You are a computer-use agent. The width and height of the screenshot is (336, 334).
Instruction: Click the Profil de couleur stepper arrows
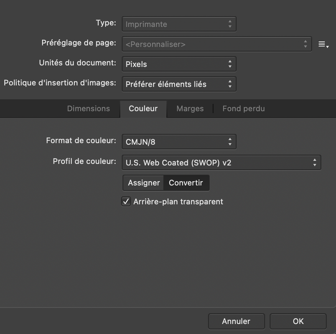coord(315,162)
